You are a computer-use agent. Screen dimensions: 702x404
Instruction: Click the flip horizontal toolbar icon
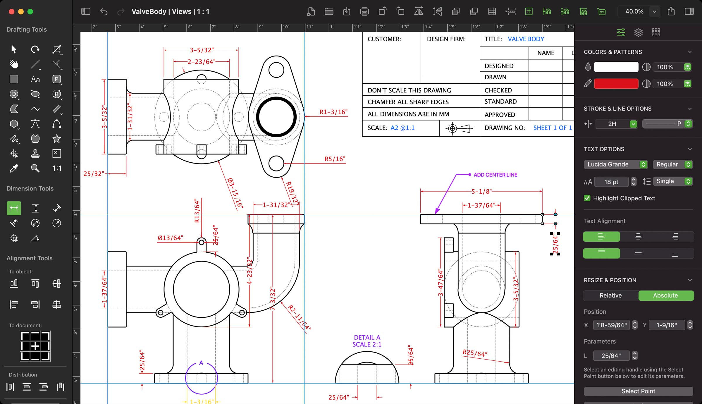[419, 11]
